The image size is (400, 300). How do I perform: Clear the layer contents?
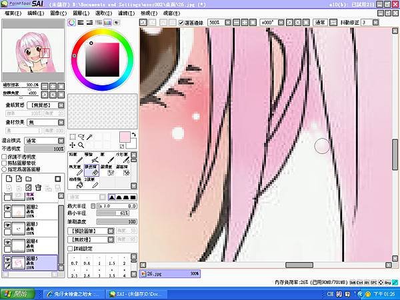pos(28,188)
